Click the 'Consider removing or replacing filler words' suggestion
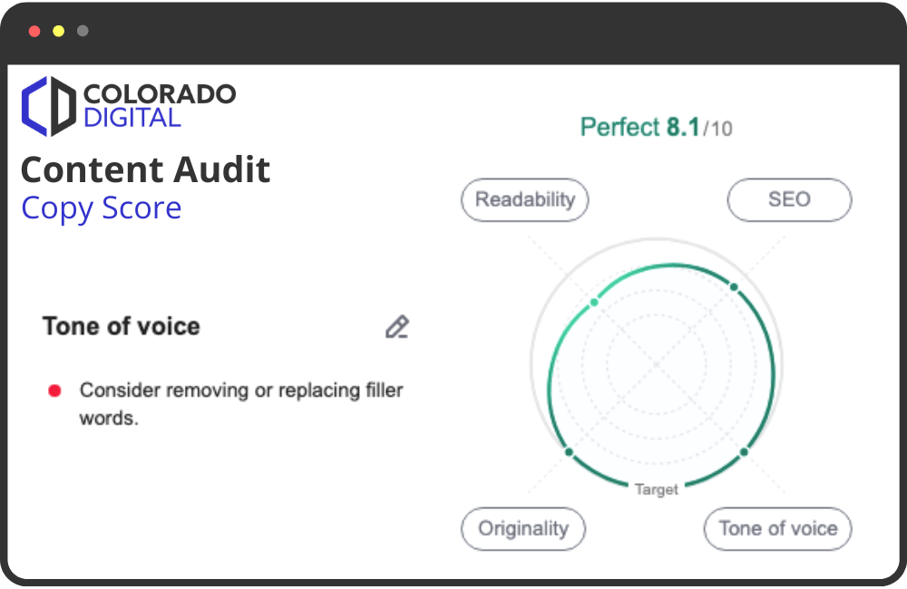This screenshot has width=907, height=589. [x=241, y=404]
